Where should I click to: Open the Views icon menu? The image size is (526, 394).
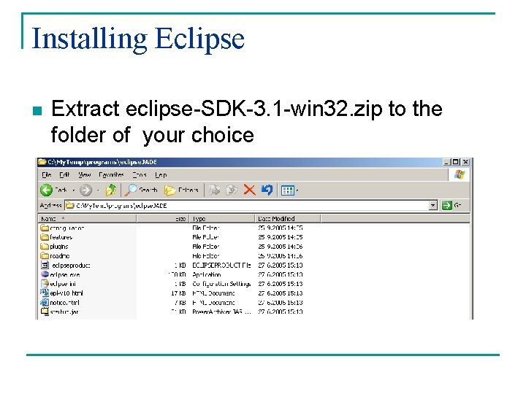288,190
